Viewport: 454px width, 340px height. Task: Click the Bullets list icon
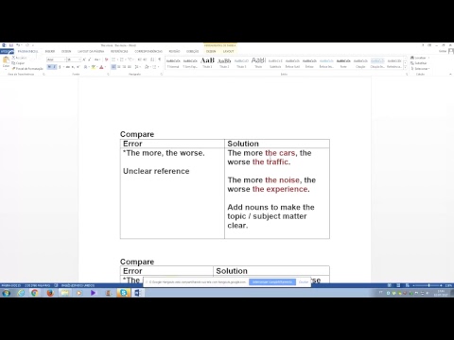coord(113,59)
